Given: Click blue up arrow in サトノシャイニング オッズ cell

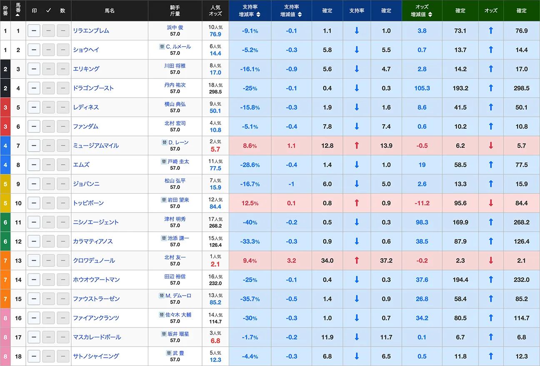Looking at the screenshot, I should pos(491,356).
